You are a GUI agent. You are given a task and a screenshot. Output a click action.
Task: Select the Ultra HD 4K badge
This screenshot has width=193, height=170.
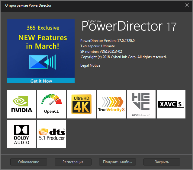tap(81, 104)
